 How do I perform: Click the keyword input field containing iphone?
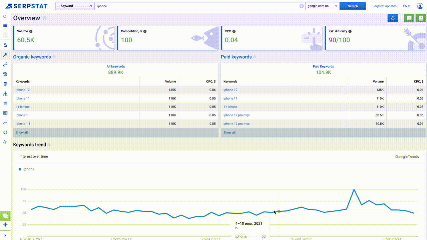pos(197,6)
